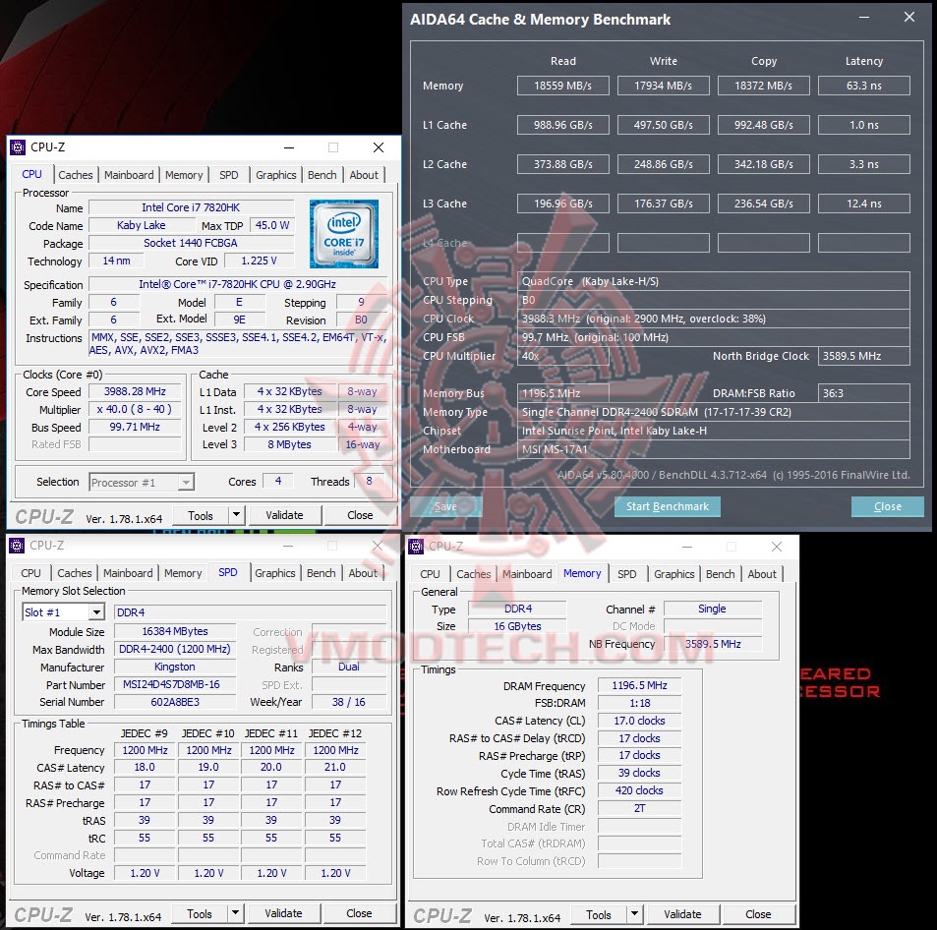
Task: Open SPD tab in top CPU-Z window
Action: coord(228,175)
